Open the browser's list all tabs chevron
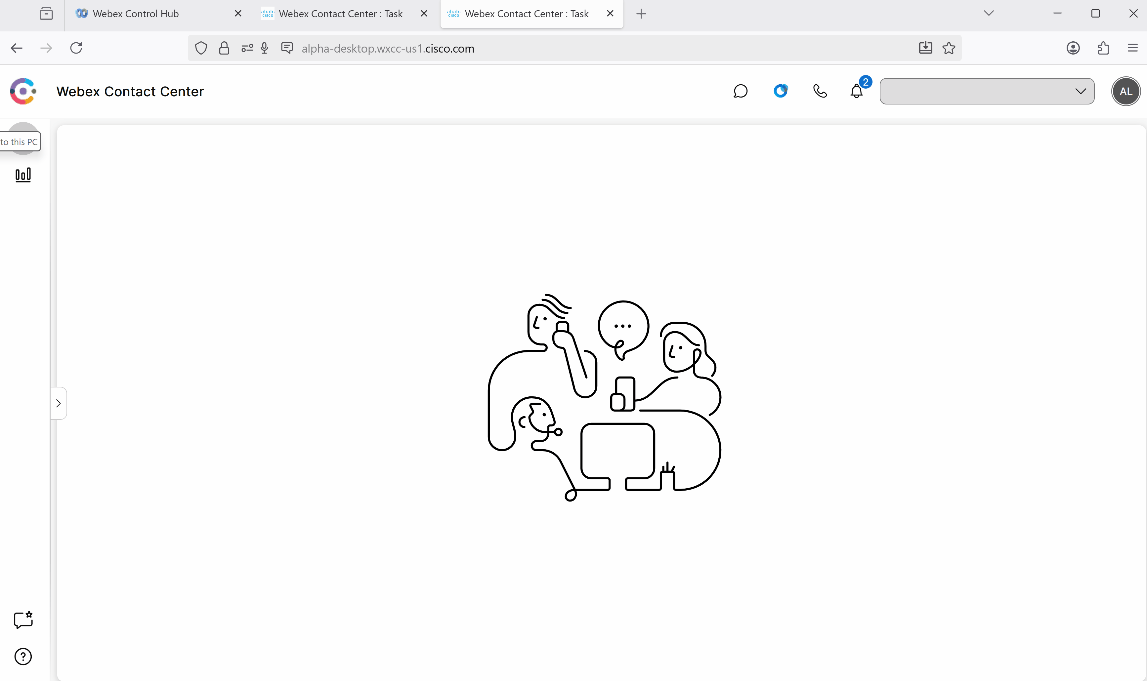This screenshot has width=1147, height=681. pos(989,13)
